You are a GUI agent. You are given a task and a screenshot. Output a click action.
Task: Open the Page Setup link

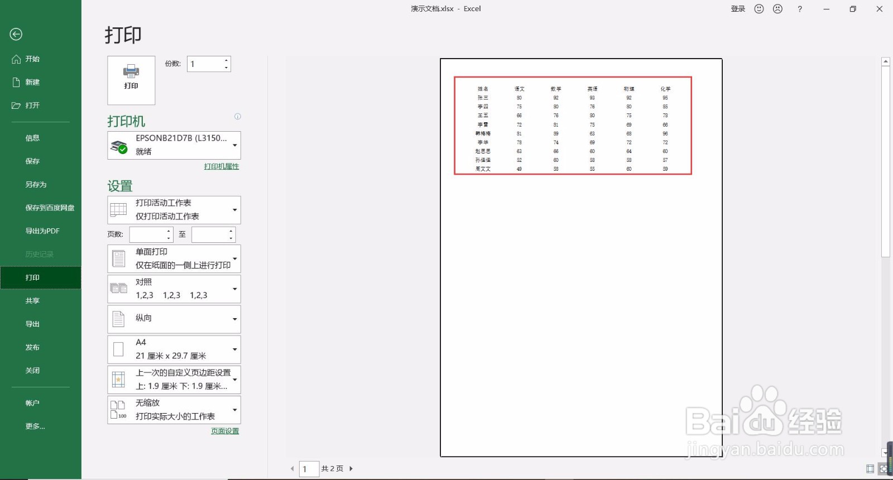[225, 431]
